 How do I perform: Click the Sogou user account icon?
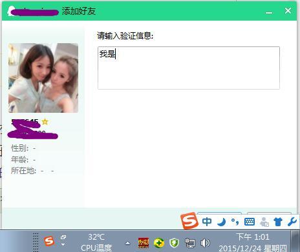click(264, 222)
